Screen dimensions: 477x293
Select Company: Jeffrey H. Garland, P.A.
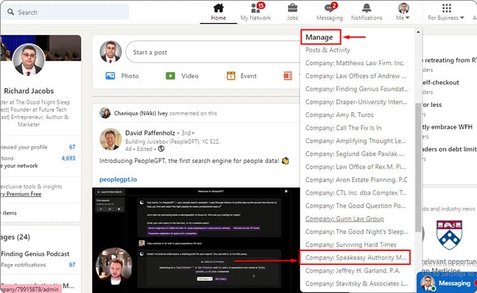click(x=352, y=271)
